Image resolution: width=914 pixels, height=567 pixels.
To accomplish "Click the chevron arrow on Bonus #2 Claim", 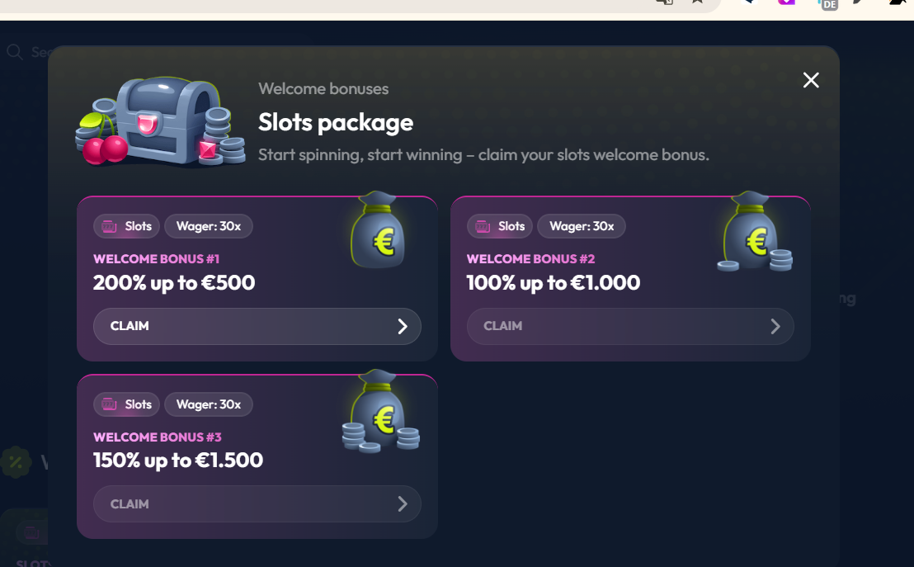I will coord(775,327).
